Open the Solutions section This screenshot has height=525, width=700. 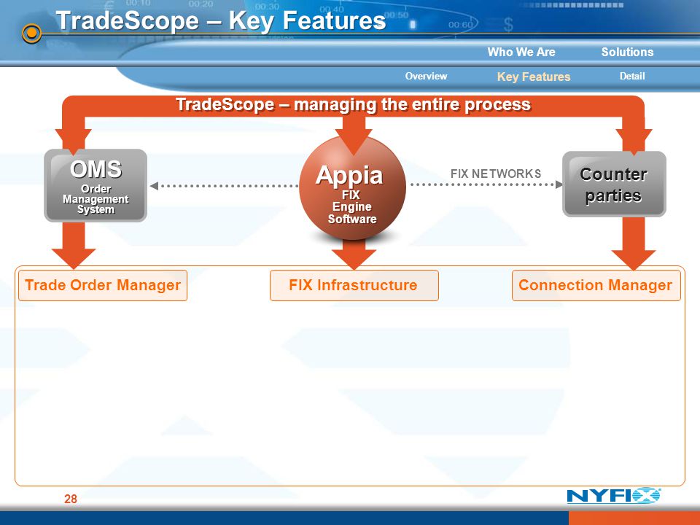point(627,52)
